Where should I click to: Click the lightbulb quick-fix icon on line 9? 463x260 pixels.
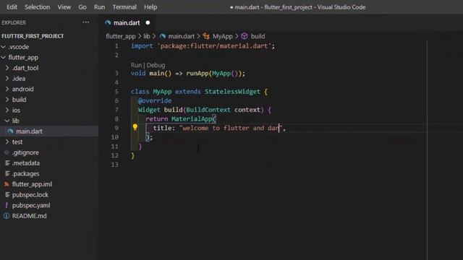[x=135, y=127]
